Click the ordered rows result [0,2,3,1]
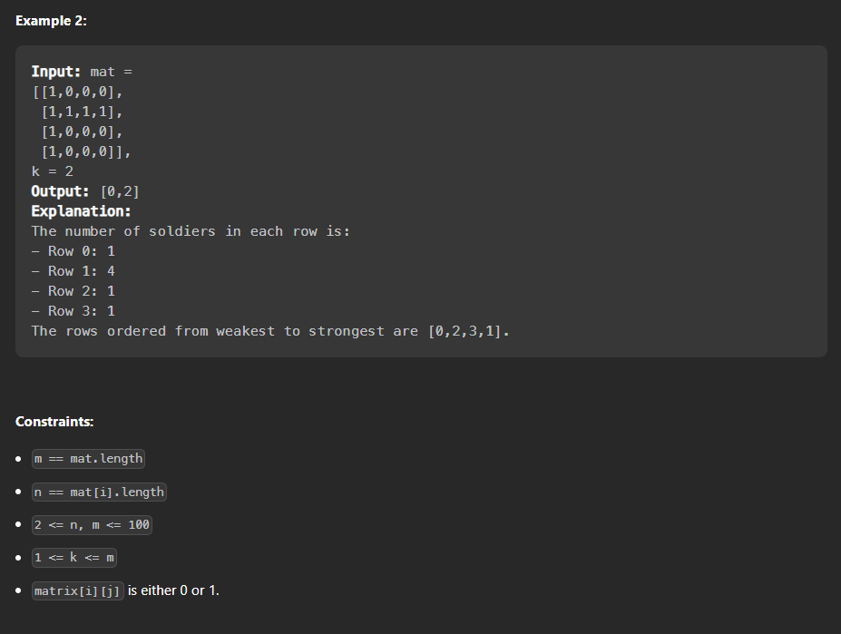This screenshot has height=634, width=841. tap(465, 331)
